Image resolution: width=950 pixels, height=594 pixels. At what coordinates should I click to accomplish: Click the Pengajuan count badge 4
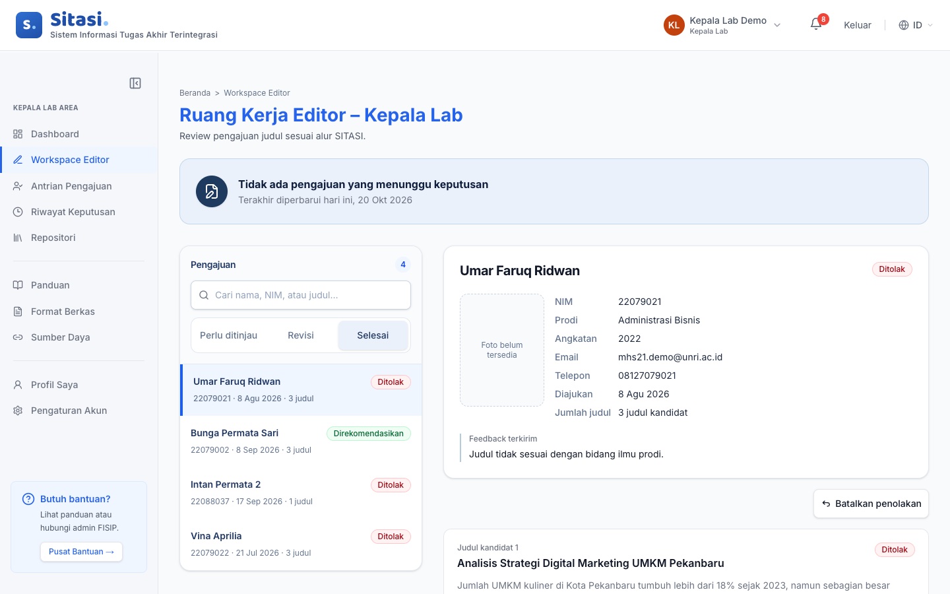tap(403, 265)
